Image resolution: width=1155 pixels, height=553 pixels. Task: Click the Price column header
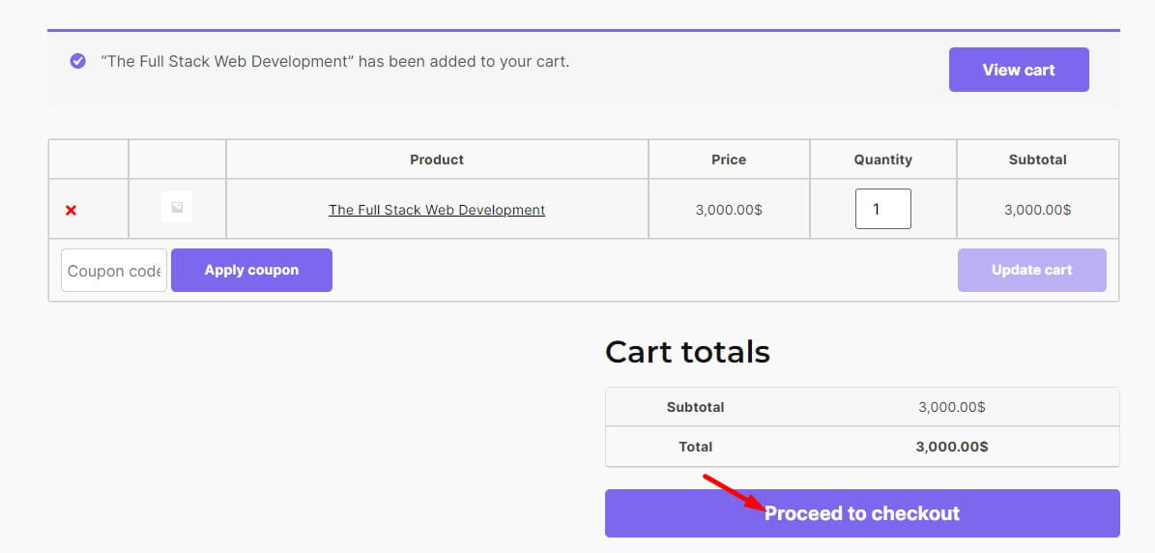click(x=729, y=160)
